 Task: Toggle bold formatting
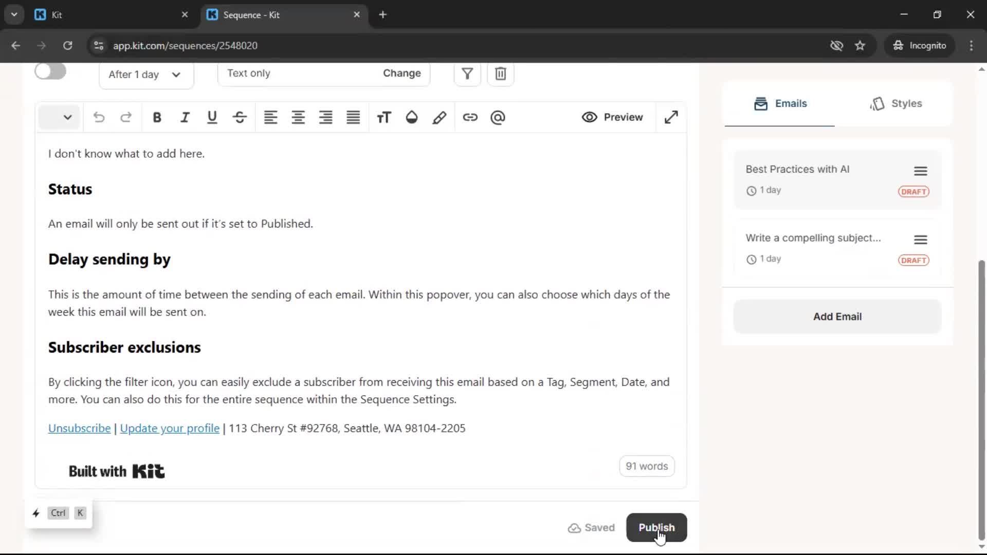157,117
